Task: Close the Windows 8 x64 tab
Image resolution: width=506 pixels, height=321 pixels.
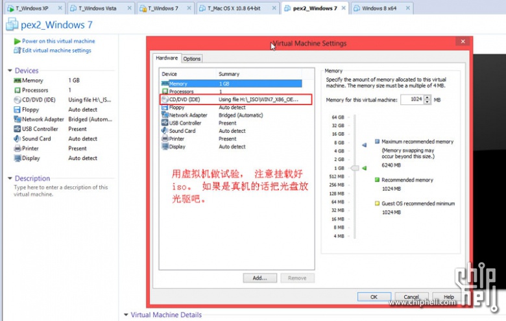Action: click(x=408, y=8)
